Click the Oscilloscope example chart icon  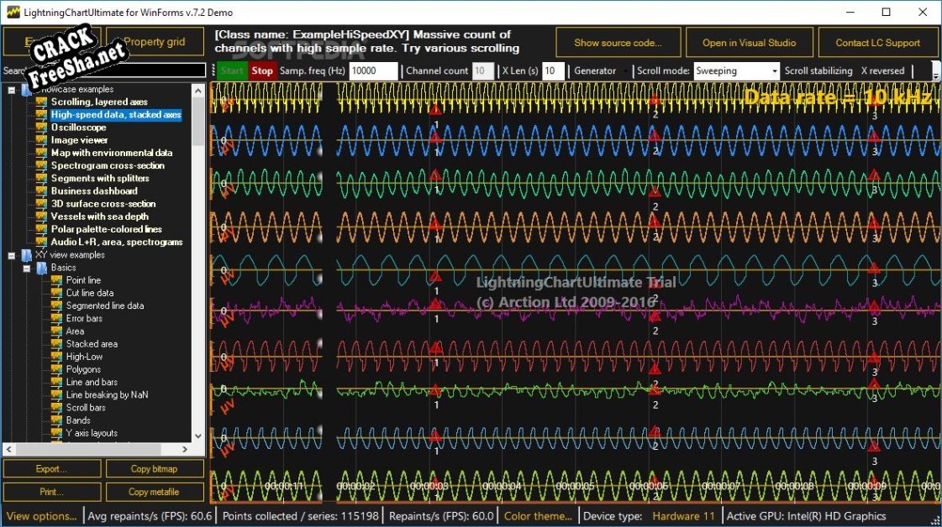click(41, 128)
